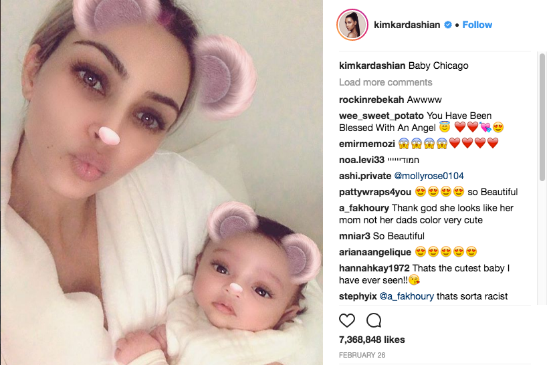Follow the kimkardashian account

(x=477, y=25)
